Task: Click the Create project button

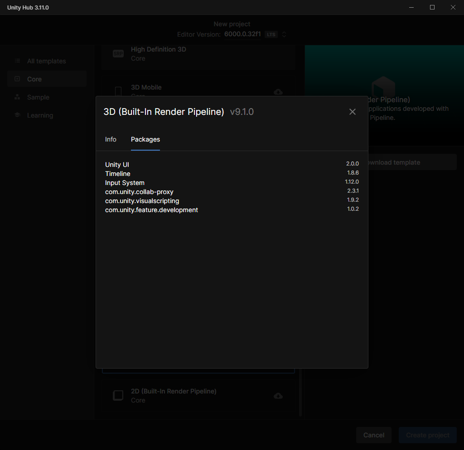Action: (x=427, y=435)
